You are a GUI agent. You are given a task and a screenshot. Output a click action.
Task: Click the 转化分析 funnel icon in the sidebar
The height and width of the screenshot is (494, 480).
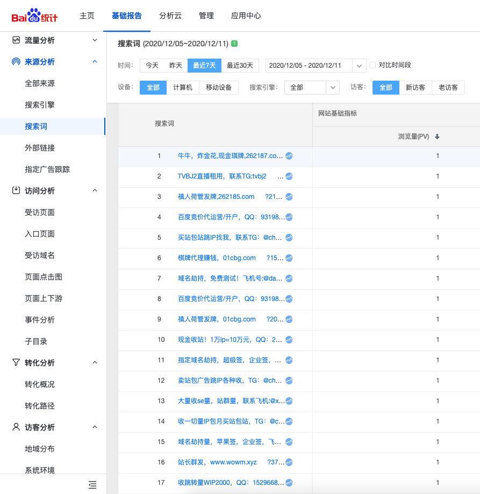click(16, 363)
